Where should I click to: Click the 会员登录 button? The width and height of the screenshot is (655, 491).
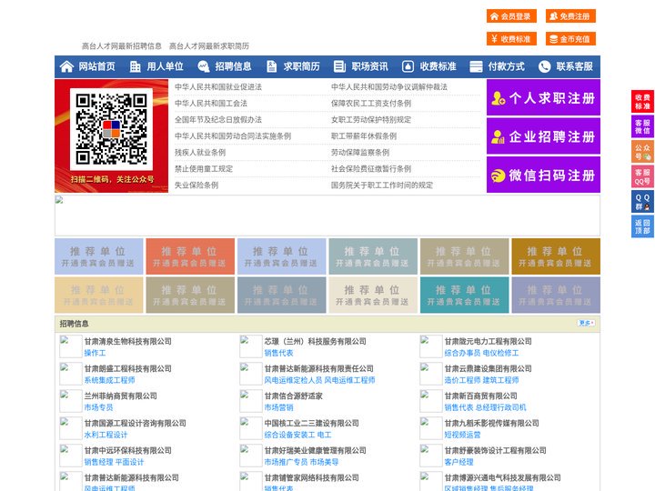(511, 16)
